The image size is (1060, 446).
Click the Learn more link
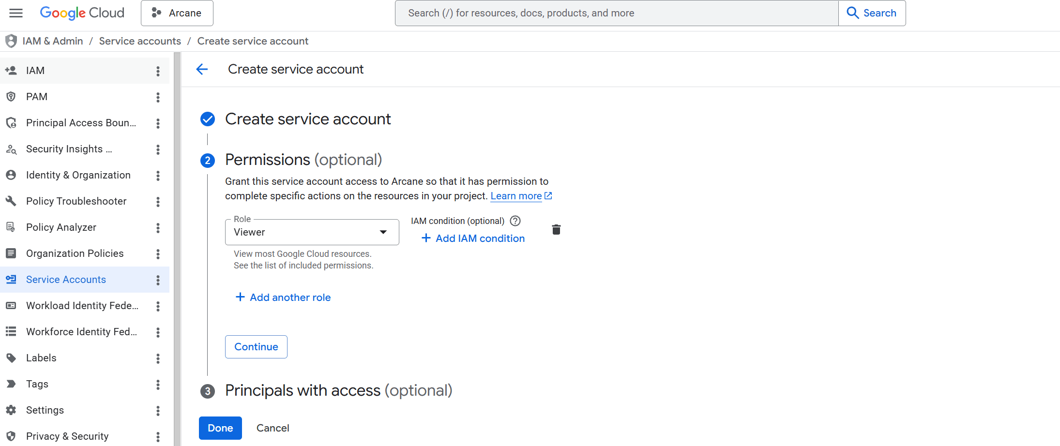pyautogui.click(x=516, y=196)
